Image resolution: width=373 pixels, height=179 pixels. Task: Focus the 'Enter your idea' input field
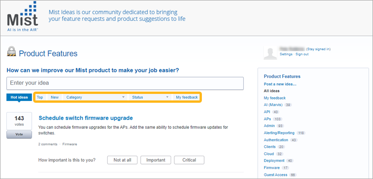[125, 83]
